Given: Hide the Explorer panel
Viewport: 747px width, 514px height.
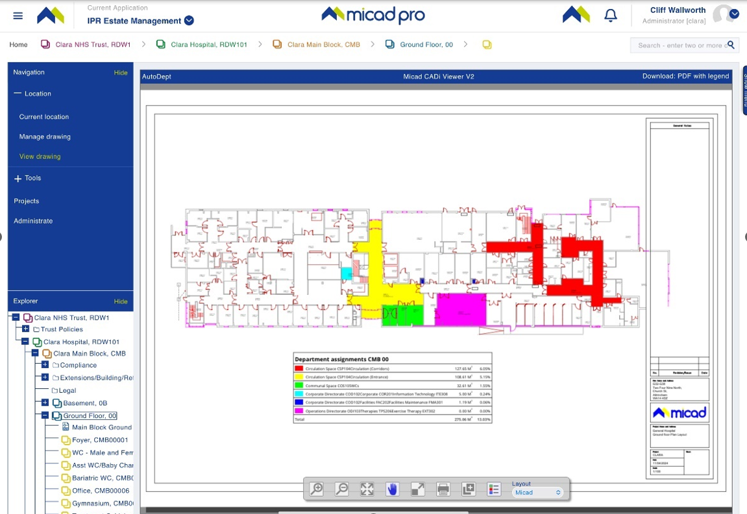Looking at the screenshot, I should pyautogui.click(x=121, y=301).
